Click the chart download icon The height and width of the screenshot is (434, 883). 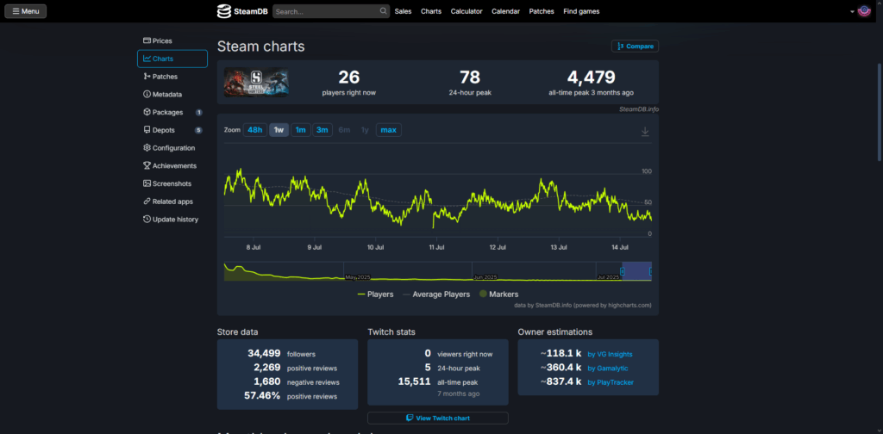[645, 132]
